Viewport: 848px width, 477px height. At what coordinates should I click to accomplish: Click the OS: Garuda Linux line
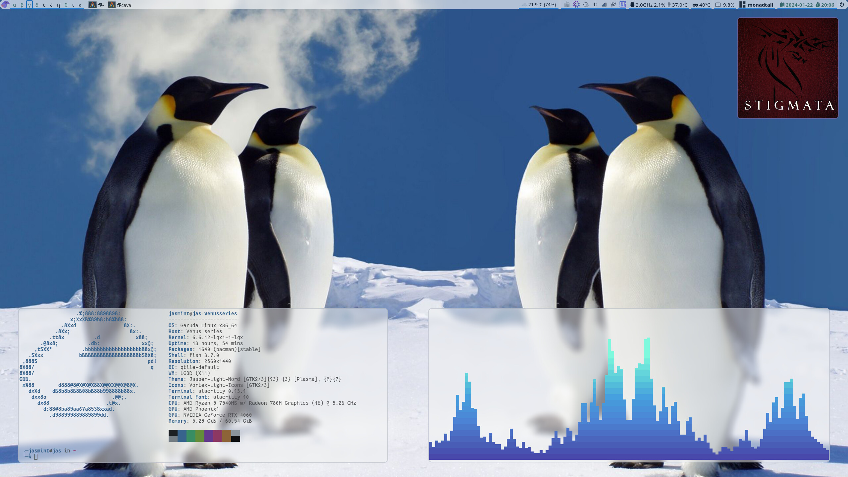(x=203, y=325)
